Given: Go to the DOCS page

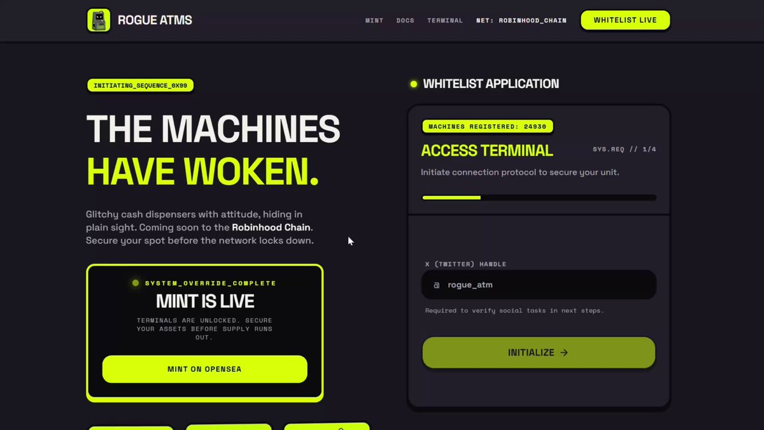Looking at the screenshot, I should pyautogui.click(x=406, y=20).
